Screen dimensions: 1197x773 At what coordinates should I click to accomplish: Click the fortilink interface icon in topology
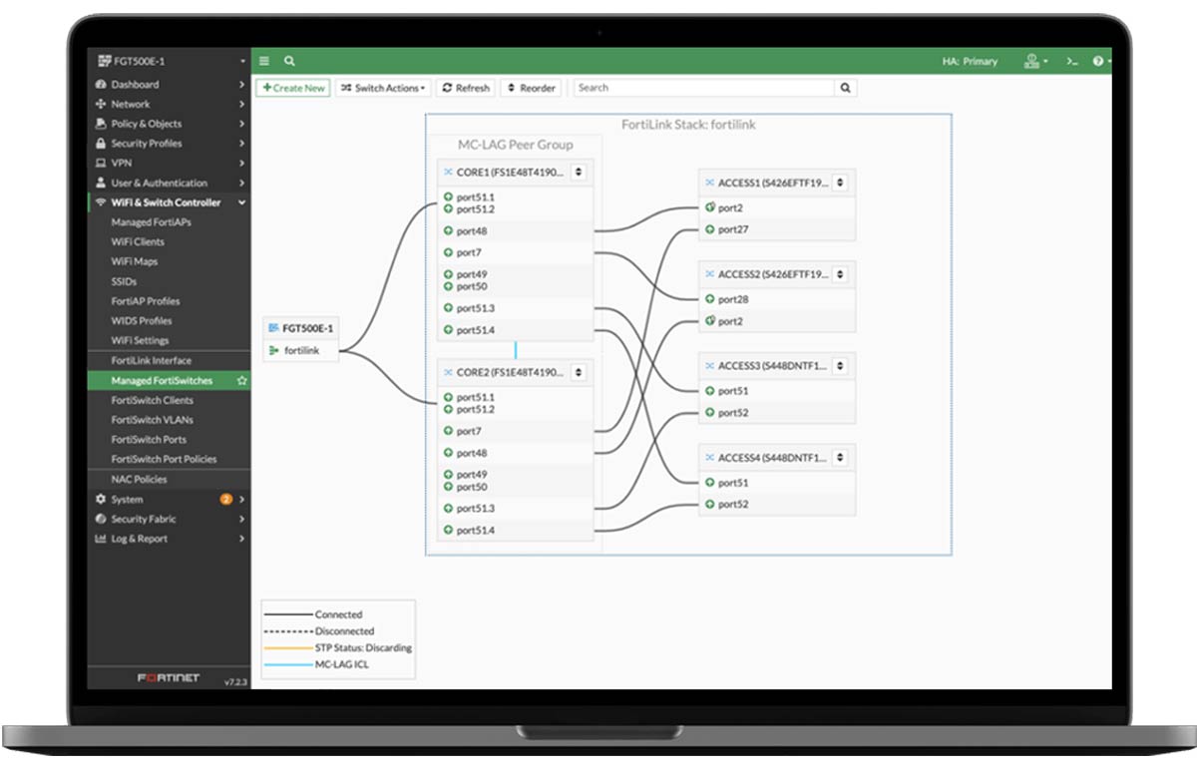point(273,350)
